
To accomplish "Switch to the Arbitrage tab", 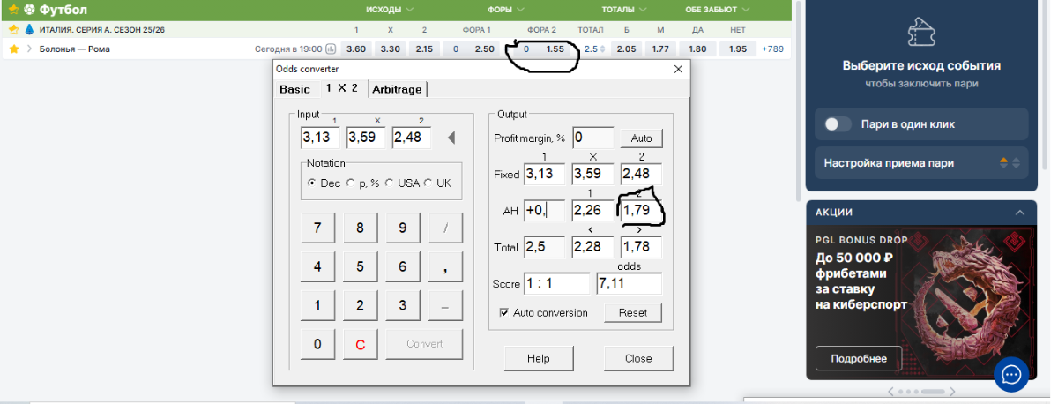I will pos(396,89).
